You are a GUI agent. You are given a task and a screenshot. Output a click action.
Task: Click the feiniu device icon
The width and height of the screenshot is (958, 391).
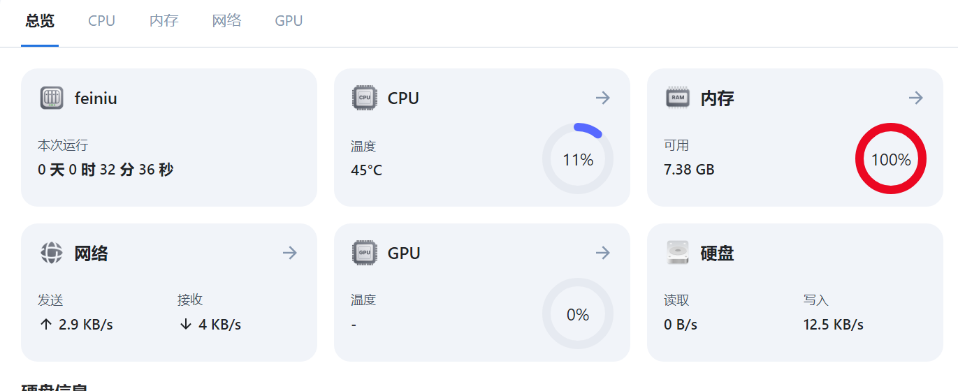(x=52, y=98)
